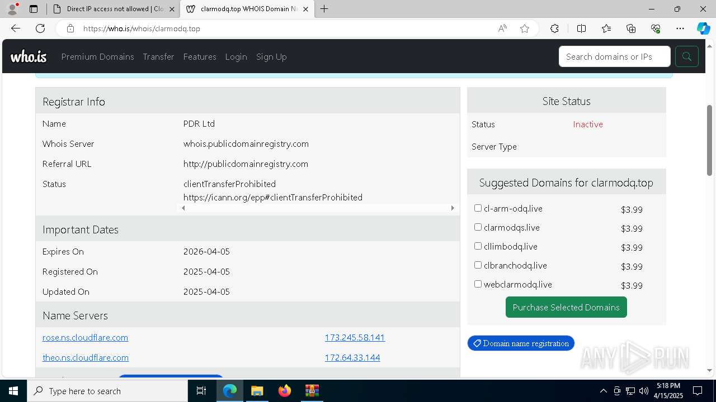Check the webclarmodq.live checkbox
716x402 pixels.
tap(478, 284)
